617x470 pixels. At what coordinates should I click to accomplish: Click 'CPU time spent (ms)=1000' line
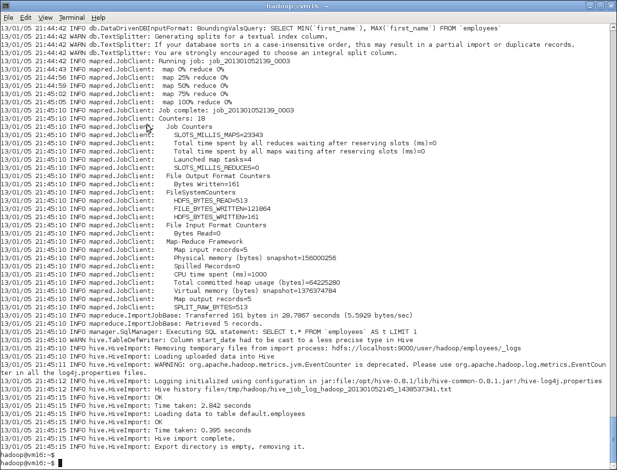(220, 275)
